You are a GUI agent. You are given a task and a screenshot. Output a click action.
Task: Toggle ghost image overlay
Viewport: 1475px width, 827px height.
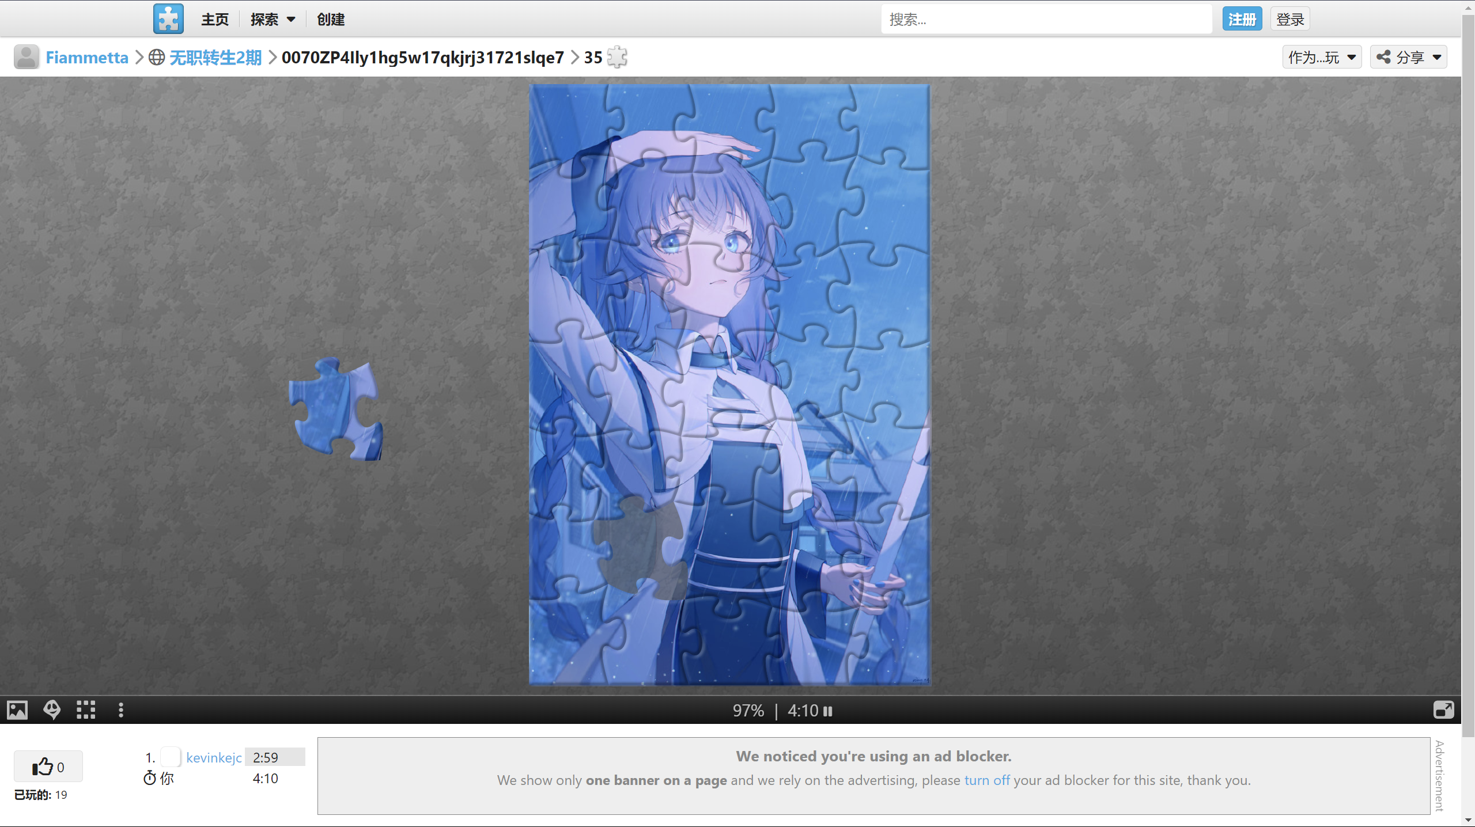pyautogui.click(x=52, y=710)
